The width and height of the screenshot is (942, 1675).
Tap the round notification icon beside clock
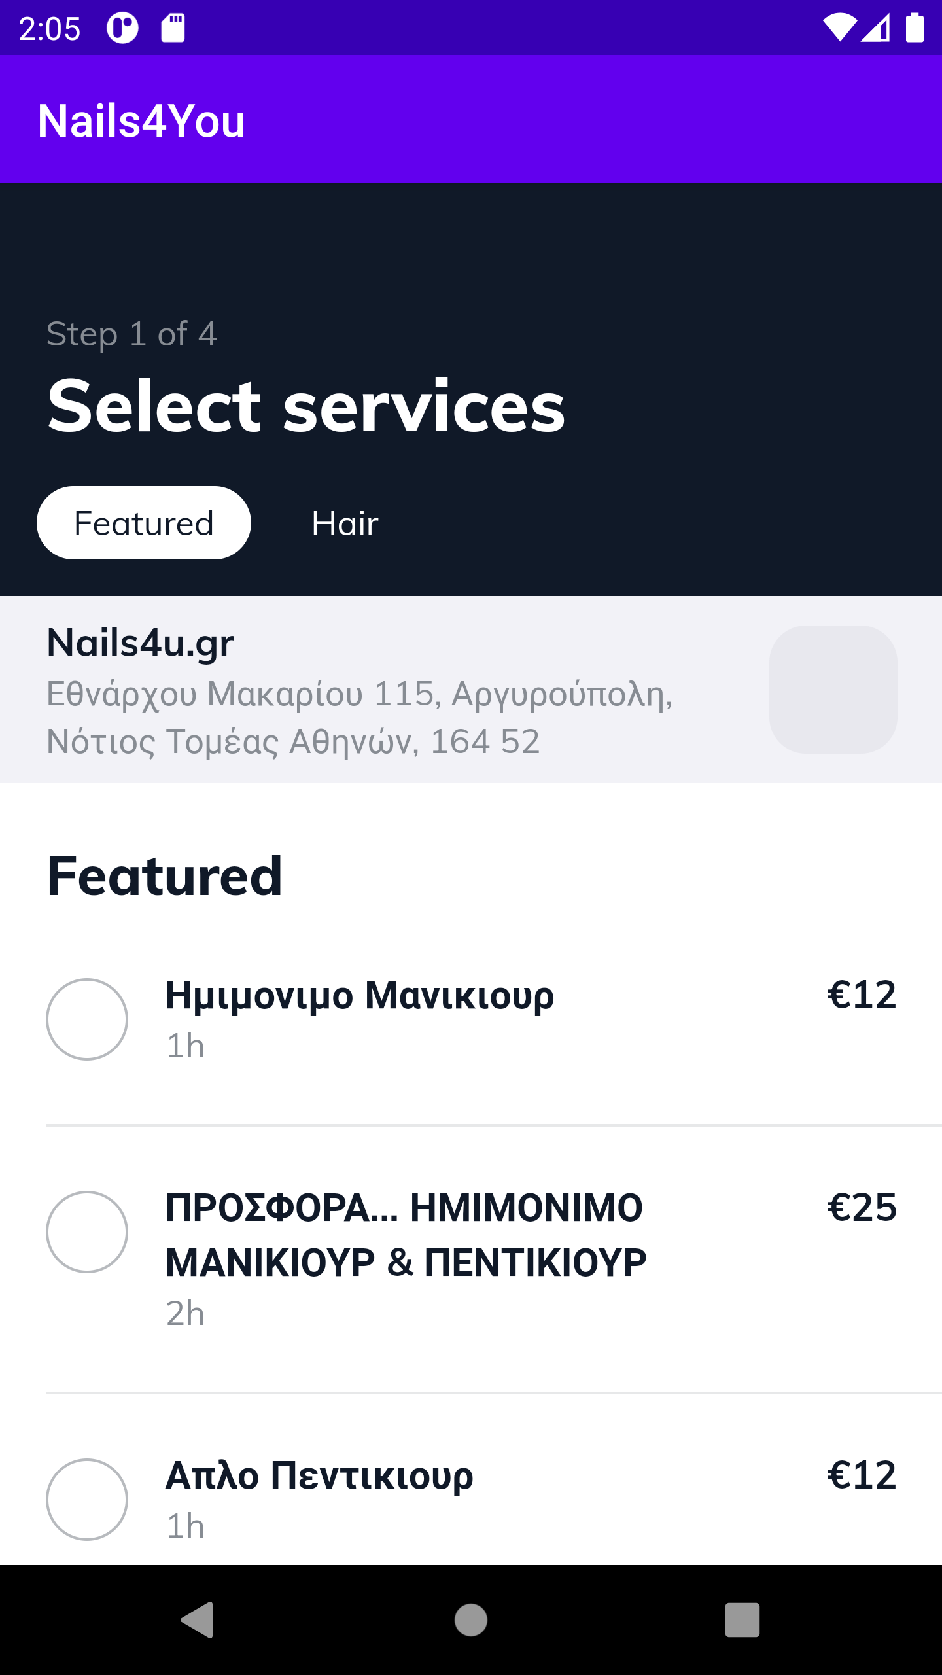123,28
